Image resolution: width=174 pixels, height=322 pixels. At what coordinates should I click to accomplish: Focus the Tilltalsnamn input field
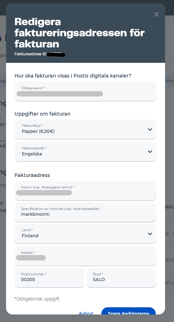[x=86, y=92]
